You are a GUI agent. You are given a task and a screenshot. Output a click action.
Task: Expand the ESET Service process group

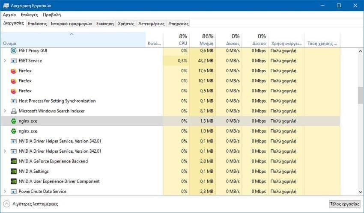coord(5,61)
